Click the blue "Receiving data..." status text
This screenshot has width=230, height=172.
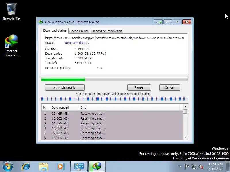77,43
